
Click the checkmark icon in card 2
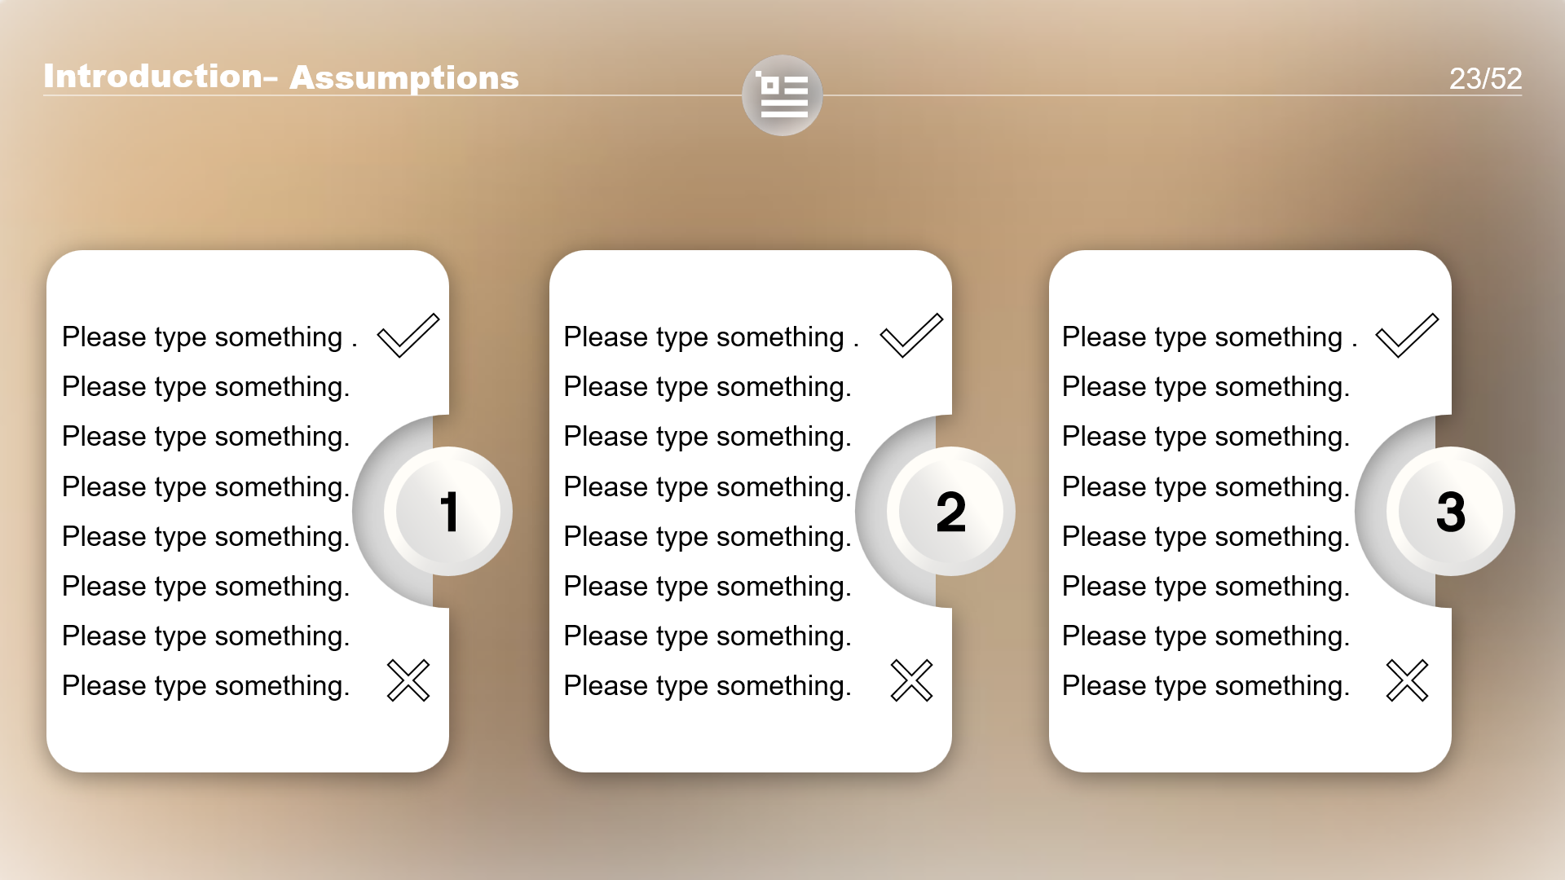click(910, 335)
